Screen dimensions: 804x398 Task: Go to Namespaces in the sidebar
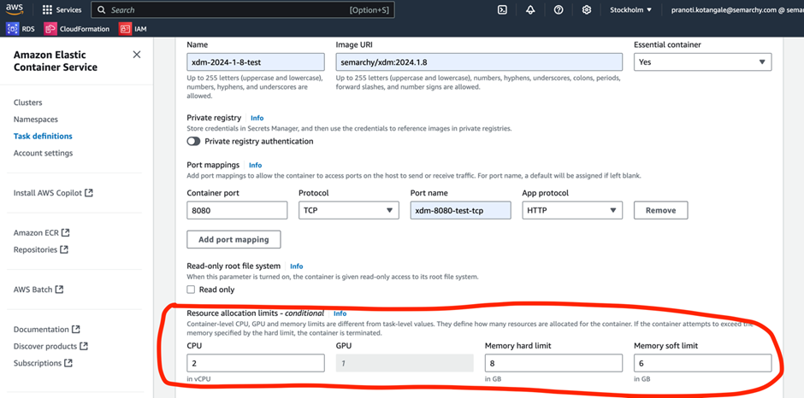[x=35, y=120]
